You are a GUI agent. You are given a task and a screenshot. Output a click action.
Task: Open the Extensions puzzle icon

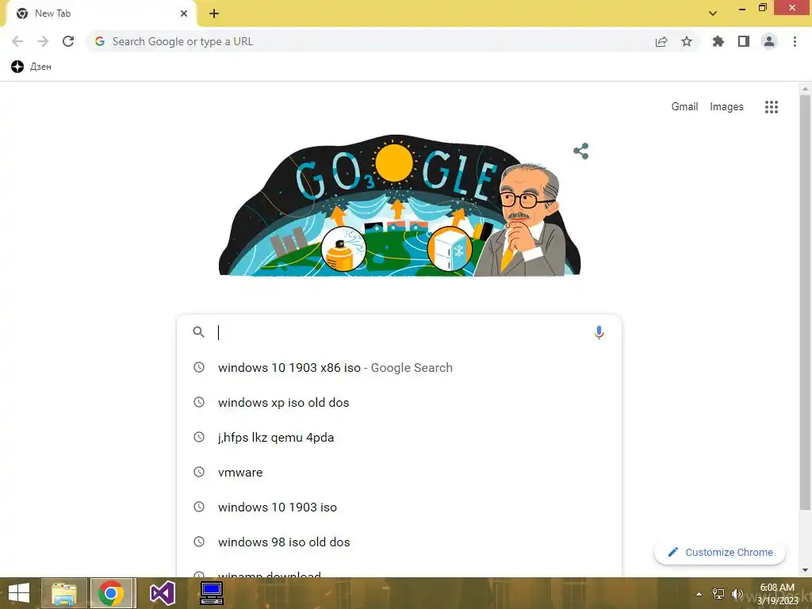[718, 41]
